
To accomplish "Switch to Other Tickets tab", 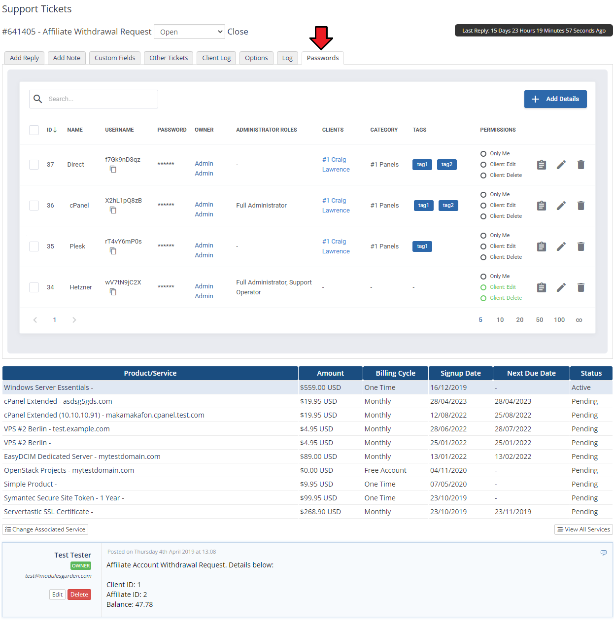I will pos(169,58).
